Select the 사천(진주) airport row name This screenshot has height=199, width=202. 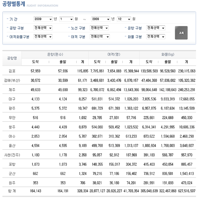[x=12, y=155]
